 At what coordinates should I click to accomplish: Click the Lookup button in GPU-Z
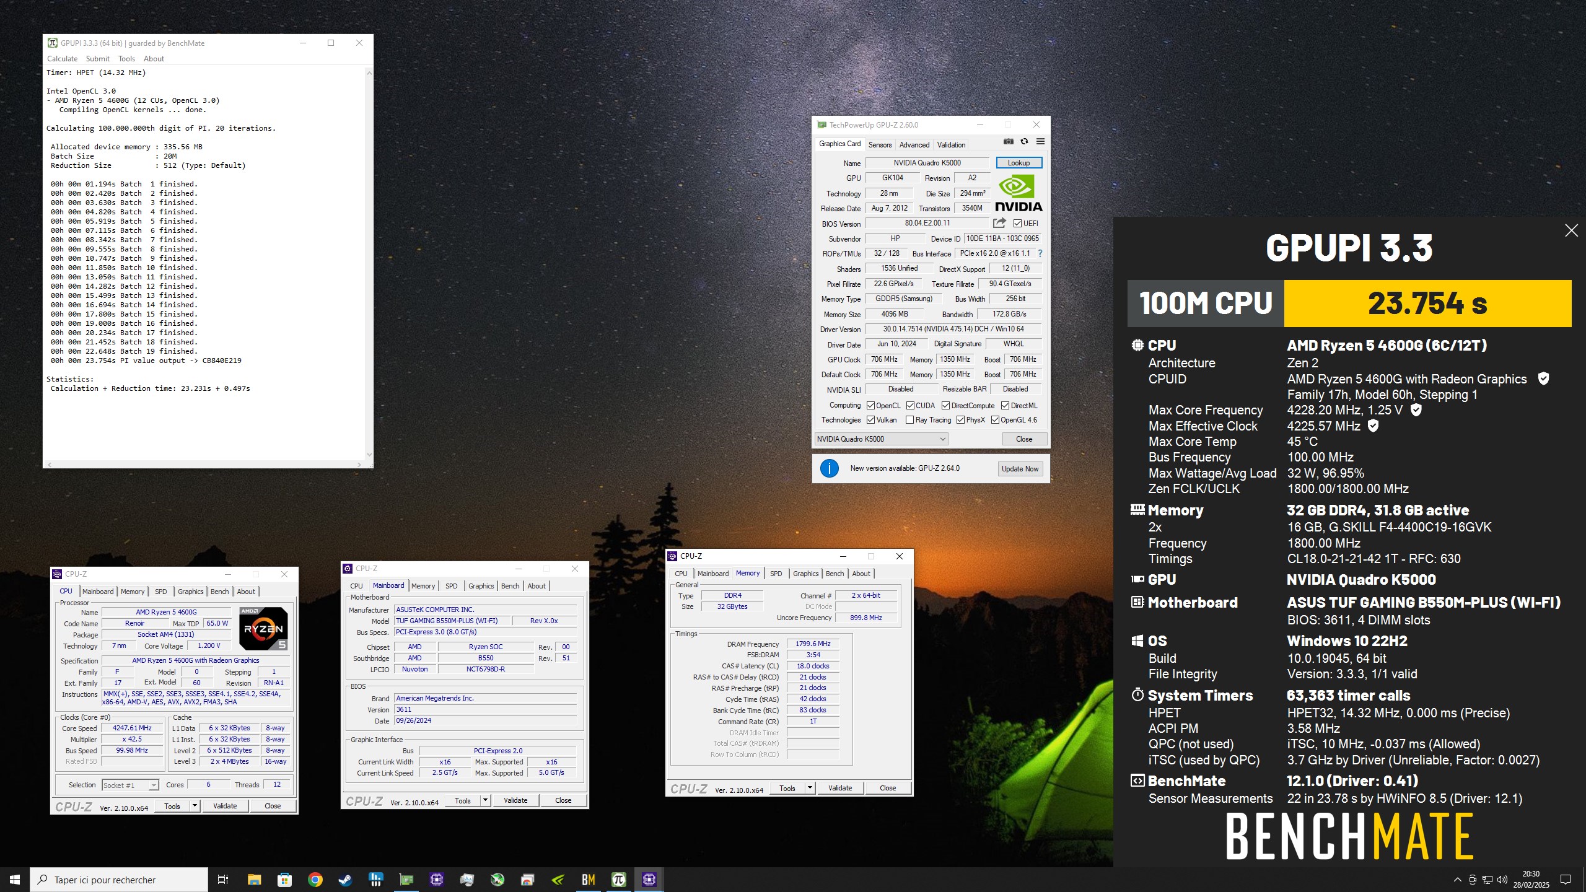pos(1019,163)
